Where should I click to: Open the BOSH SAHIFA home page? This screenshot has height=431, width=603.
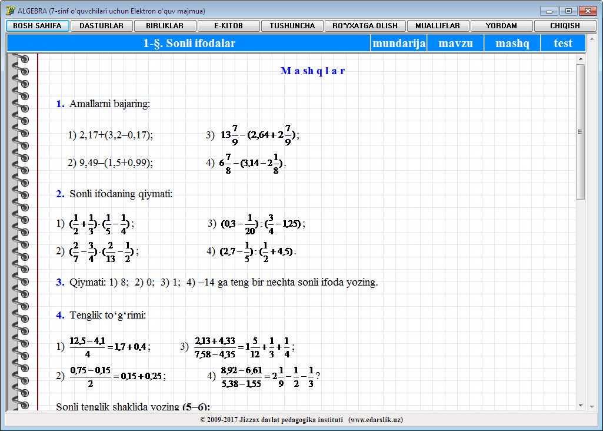coord(37,26)
